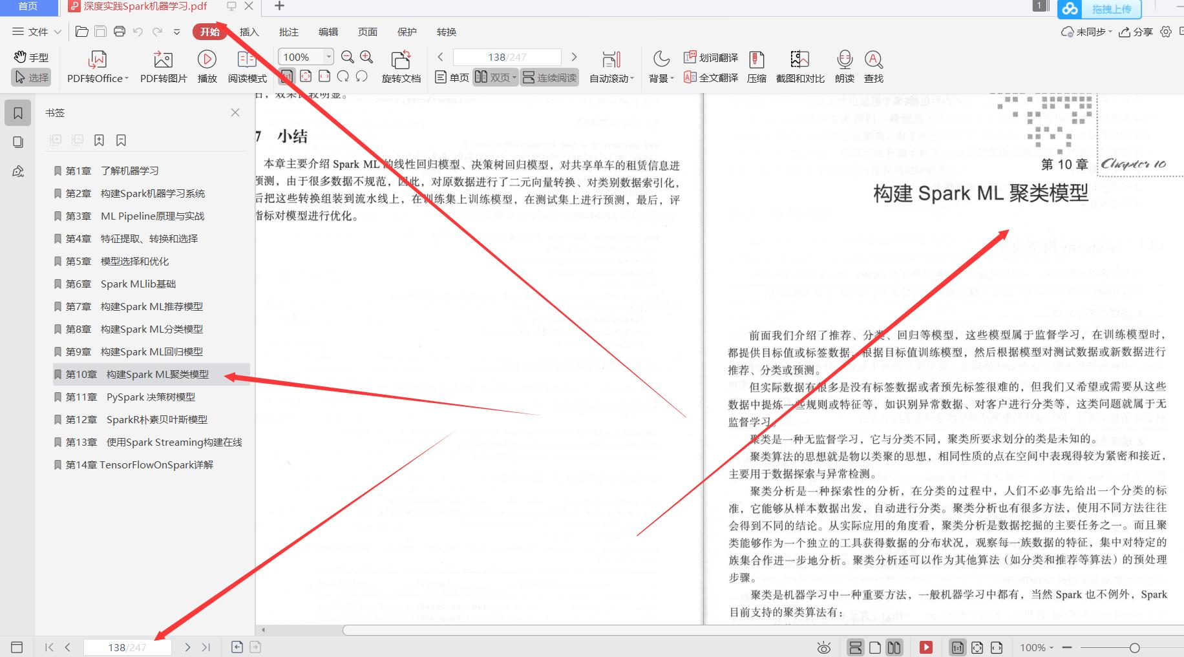Select the Hand tool
This screenshot has height=657, width=1184.
pos(31,57)
